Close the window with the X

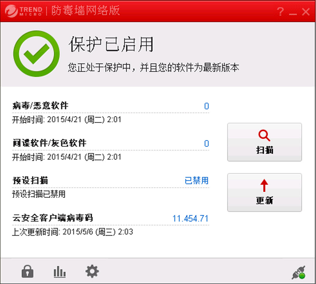[306, 12]
